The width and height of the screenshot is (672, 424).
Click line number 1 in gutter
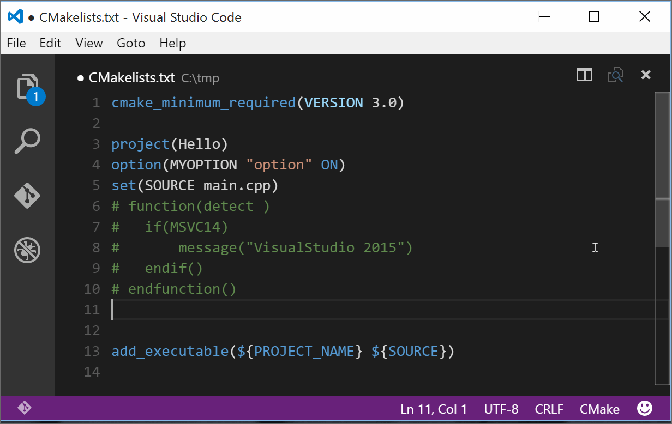click(x=96, y=102)
